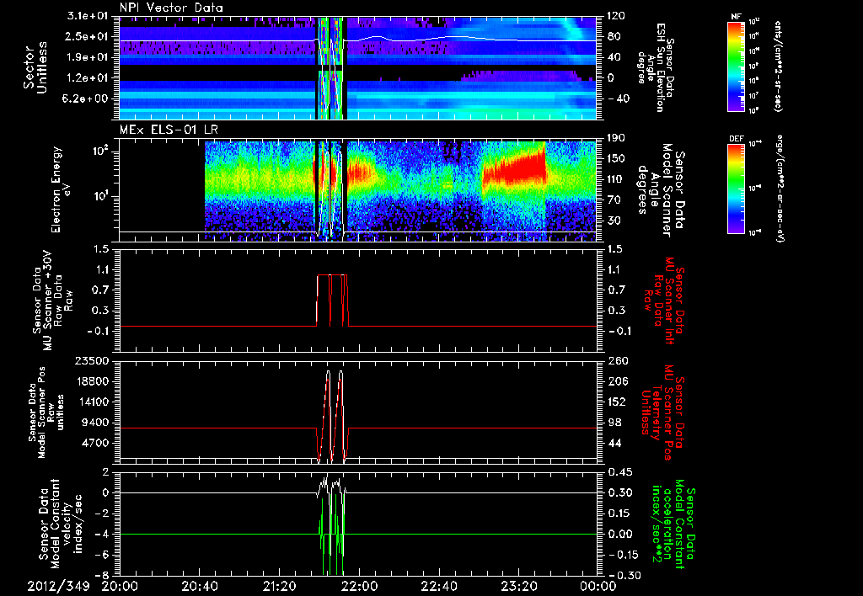Image resolution: width=863 pixels, height=596 pixels.
Task: Click the "18800" scanner position tick
Action: 92,381
